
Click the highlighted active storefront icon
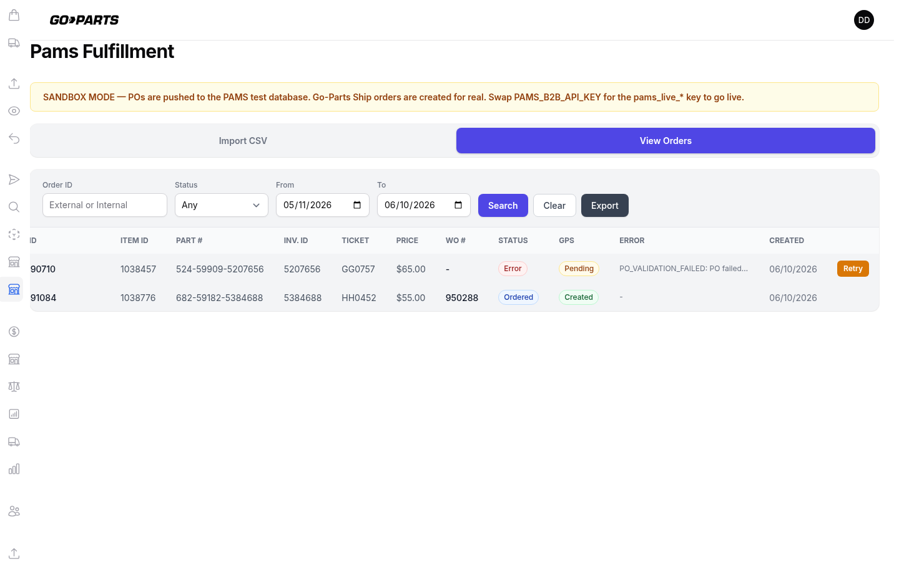14,289
